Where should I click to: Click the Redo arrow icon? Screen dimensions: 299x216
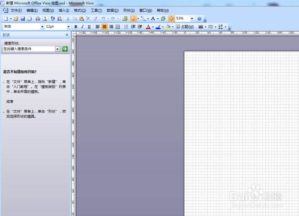coord(113,19)
